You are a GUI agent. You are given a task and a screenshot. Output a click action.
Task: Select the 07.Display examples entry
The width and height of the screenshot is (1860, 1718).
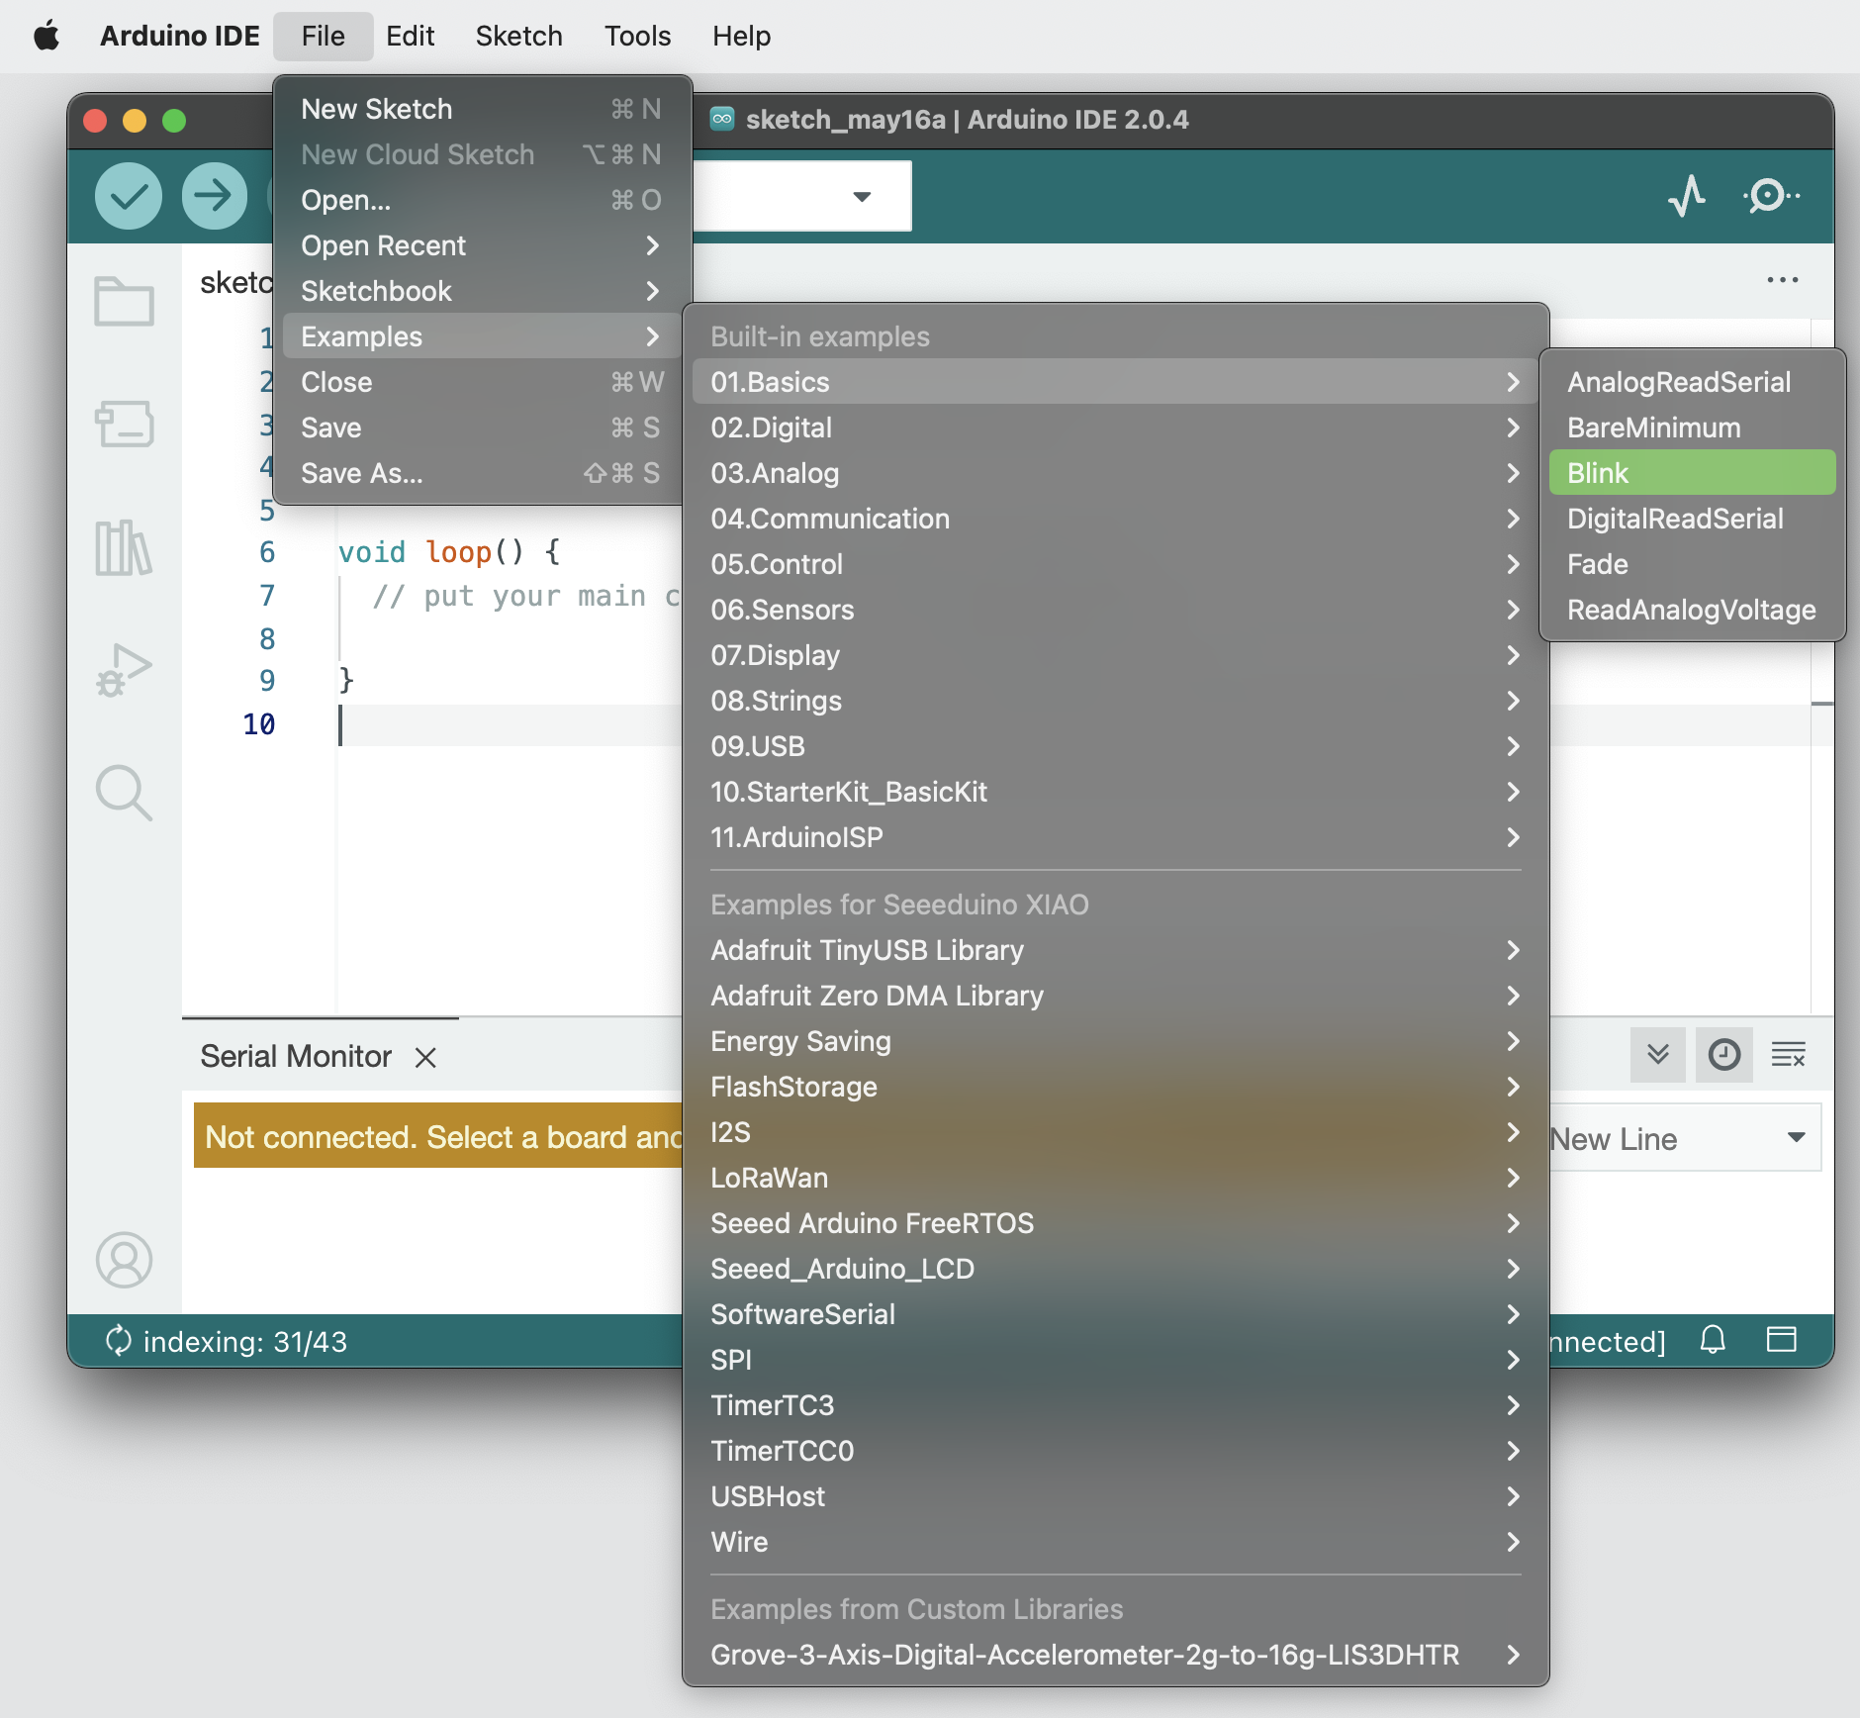pos(1115,655)
